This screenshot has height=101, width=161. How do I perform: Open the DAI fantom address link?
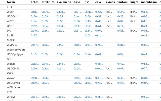(x=121, y=31)
